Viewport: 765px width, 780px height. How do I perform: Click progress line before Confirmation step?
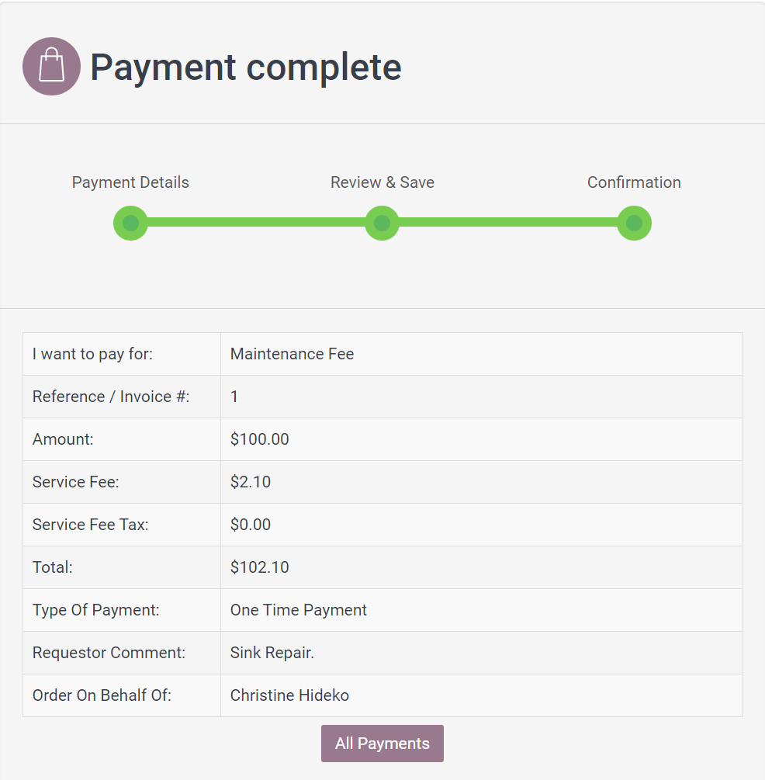tap(508, 223)
